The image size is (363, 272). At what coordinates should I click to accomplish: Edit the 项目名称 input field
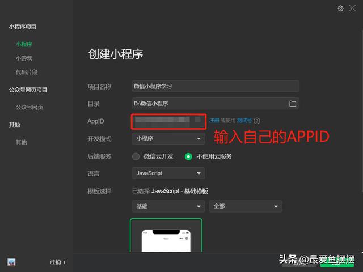coord(216,86)
